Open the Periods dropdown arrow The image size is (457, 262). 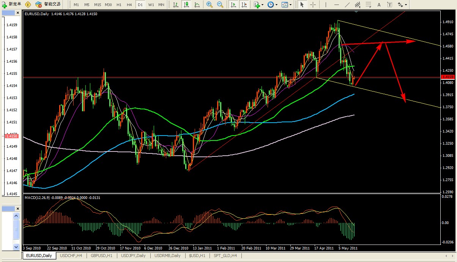(x=276, y=5)
